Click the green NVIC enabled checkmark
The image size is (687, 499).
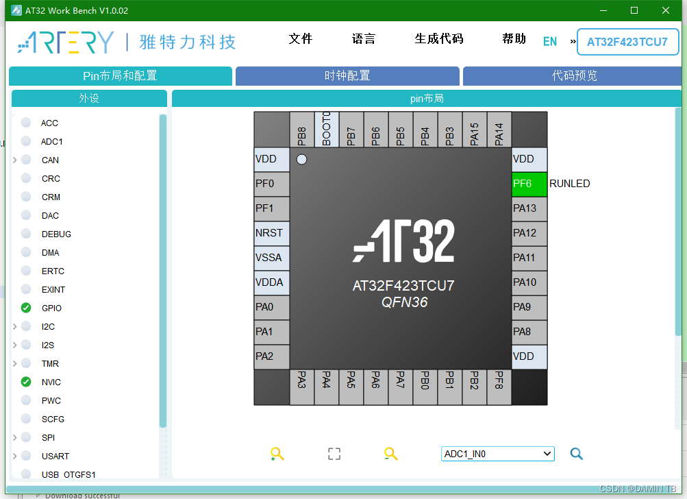coord(26,382)
